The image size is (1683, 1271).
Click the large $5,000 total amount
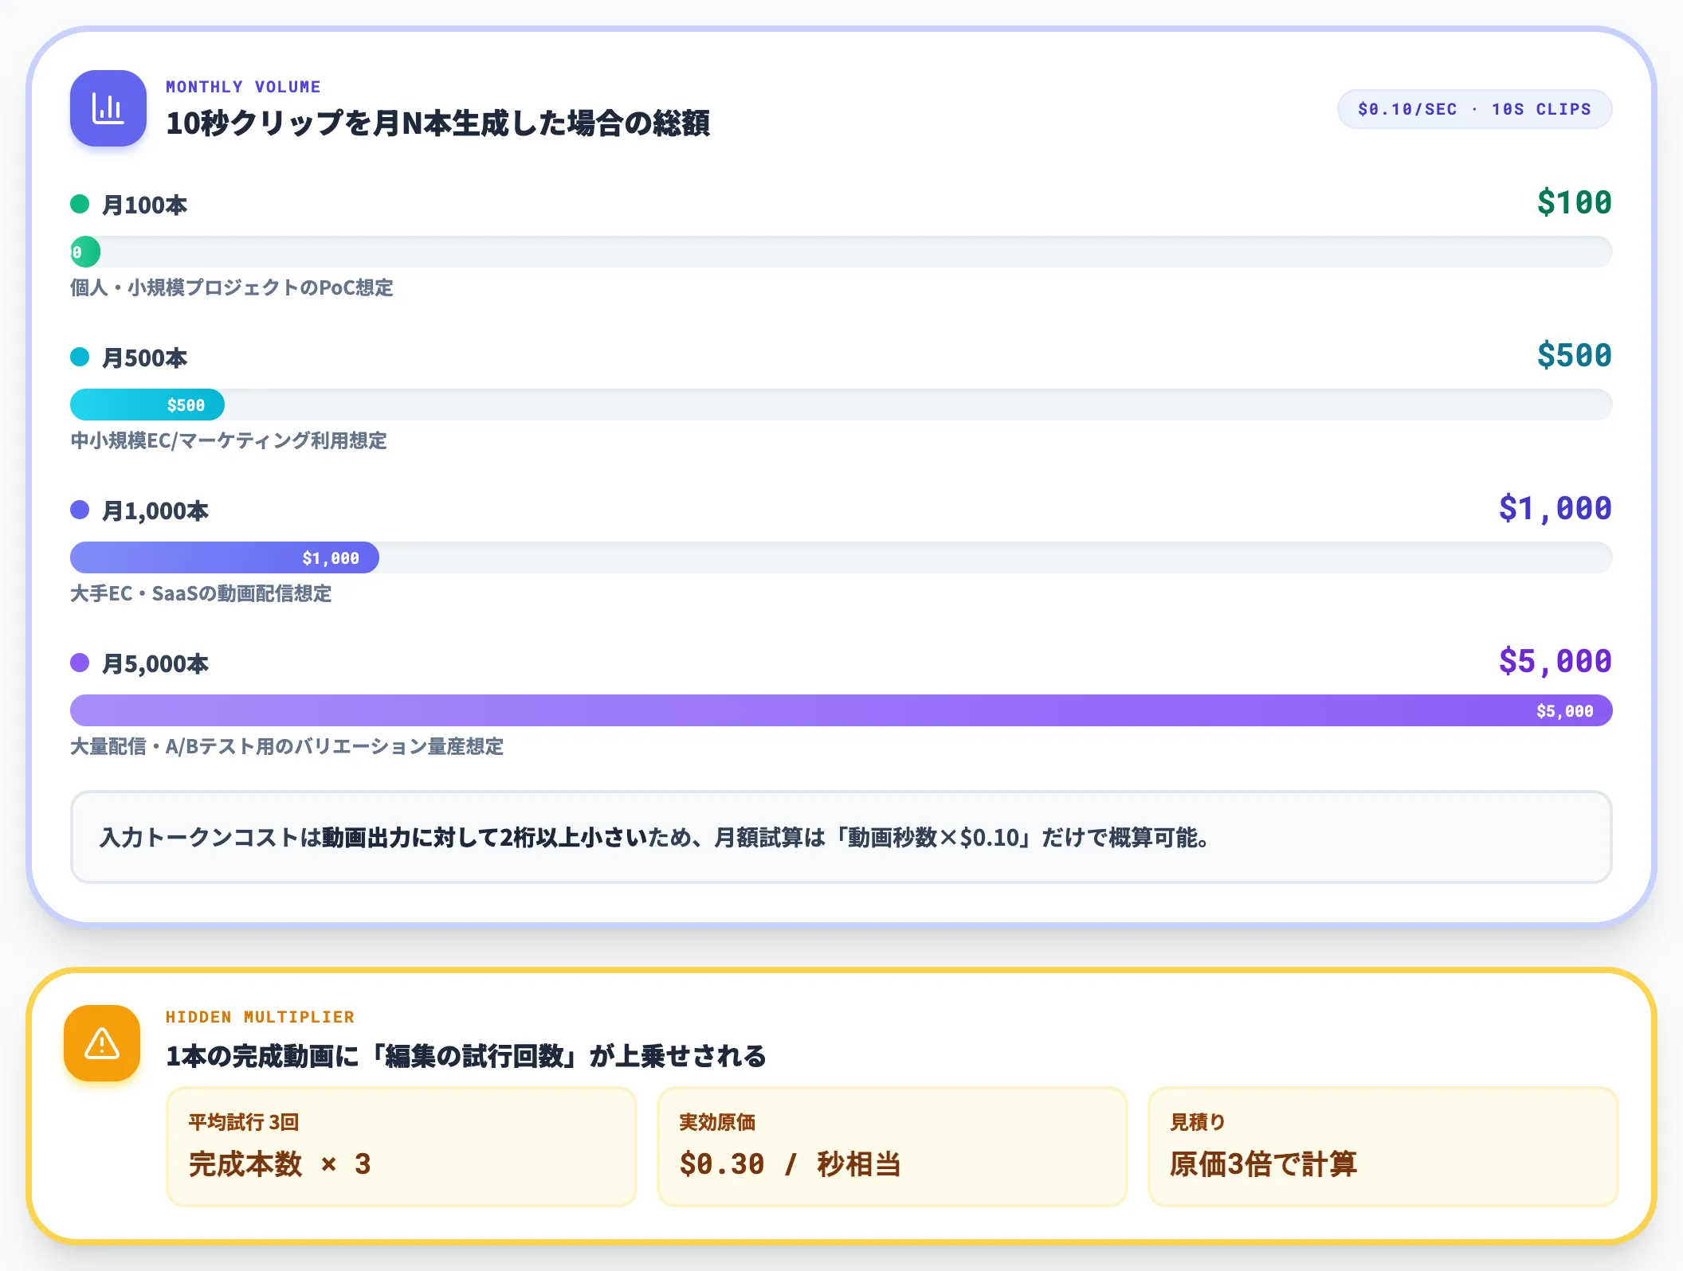(1555, 661)
